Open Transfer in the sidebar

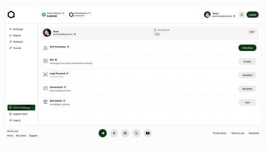(17, 48)
